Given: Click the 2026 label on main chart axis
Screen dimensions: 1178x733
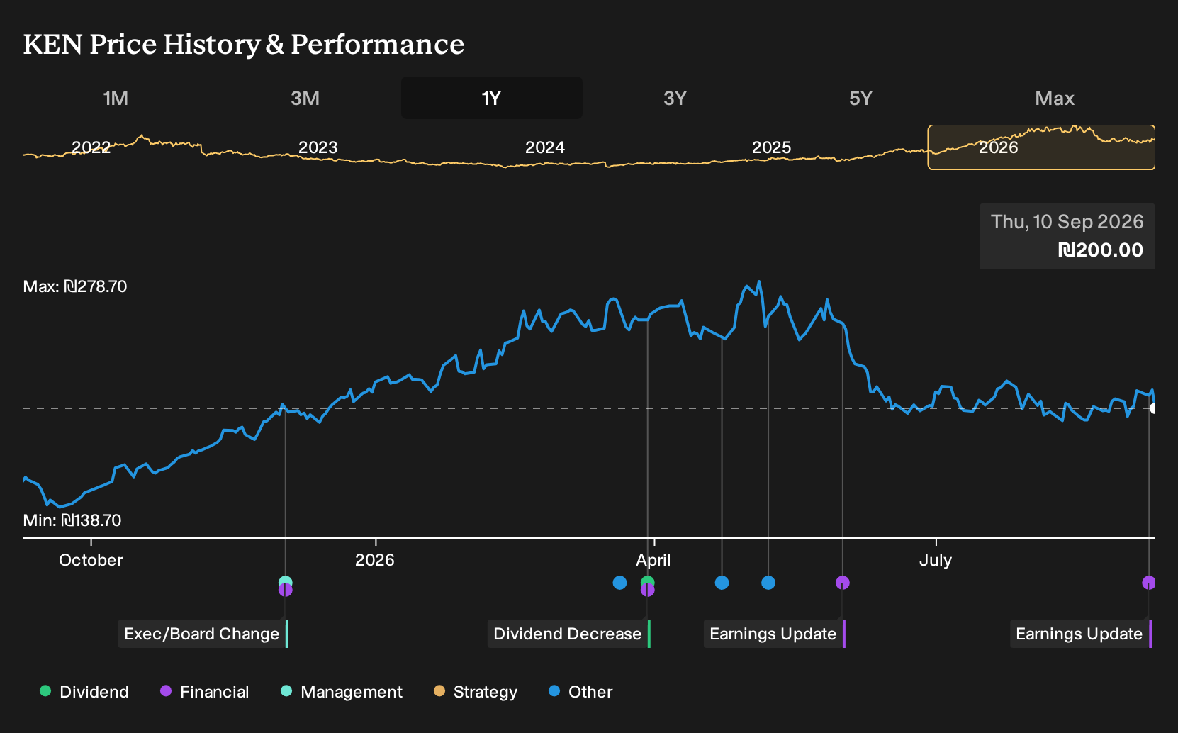Looking at the screenshot, I should click(374, 560).
